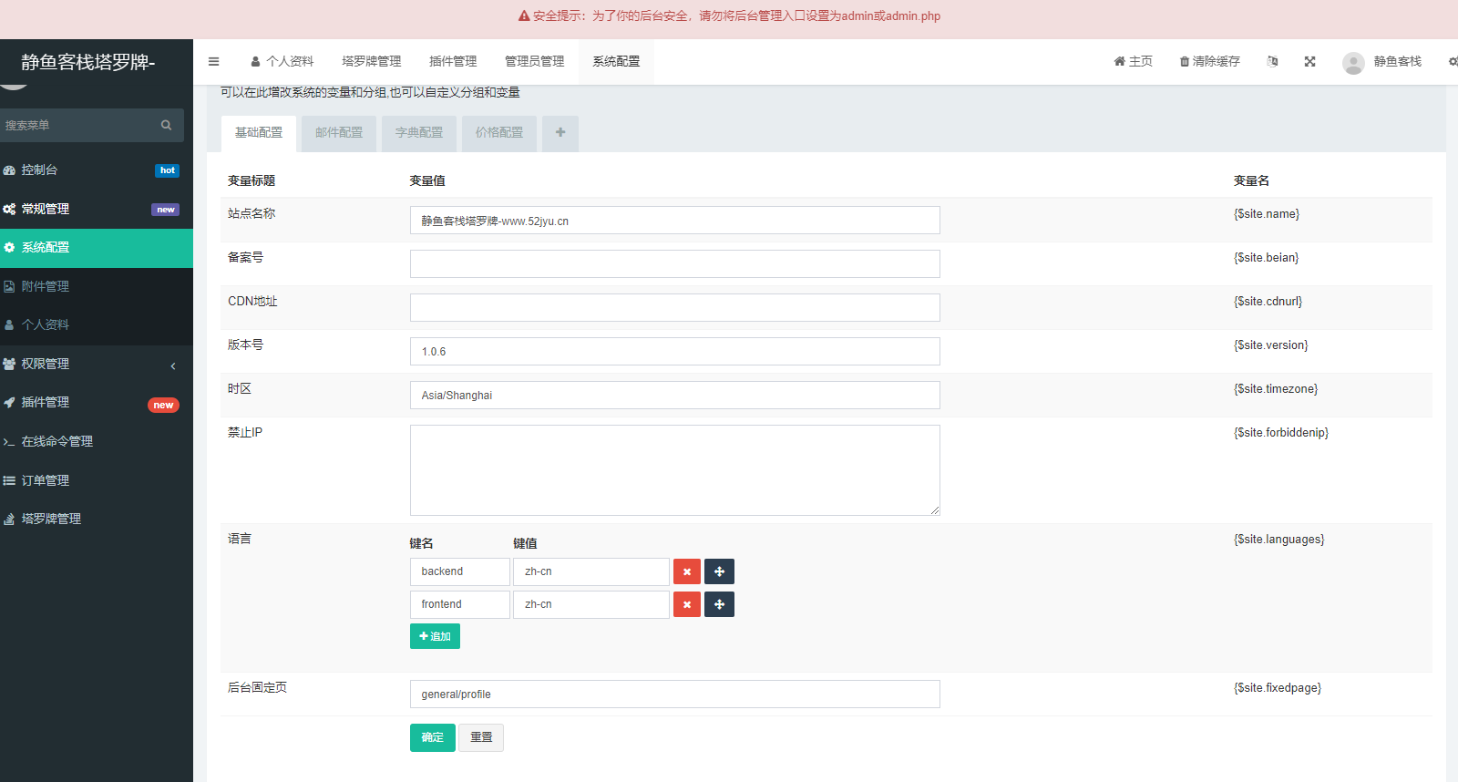Click the 备案号 input field
The image size is (1458, 782).
[x=674, y=264]
